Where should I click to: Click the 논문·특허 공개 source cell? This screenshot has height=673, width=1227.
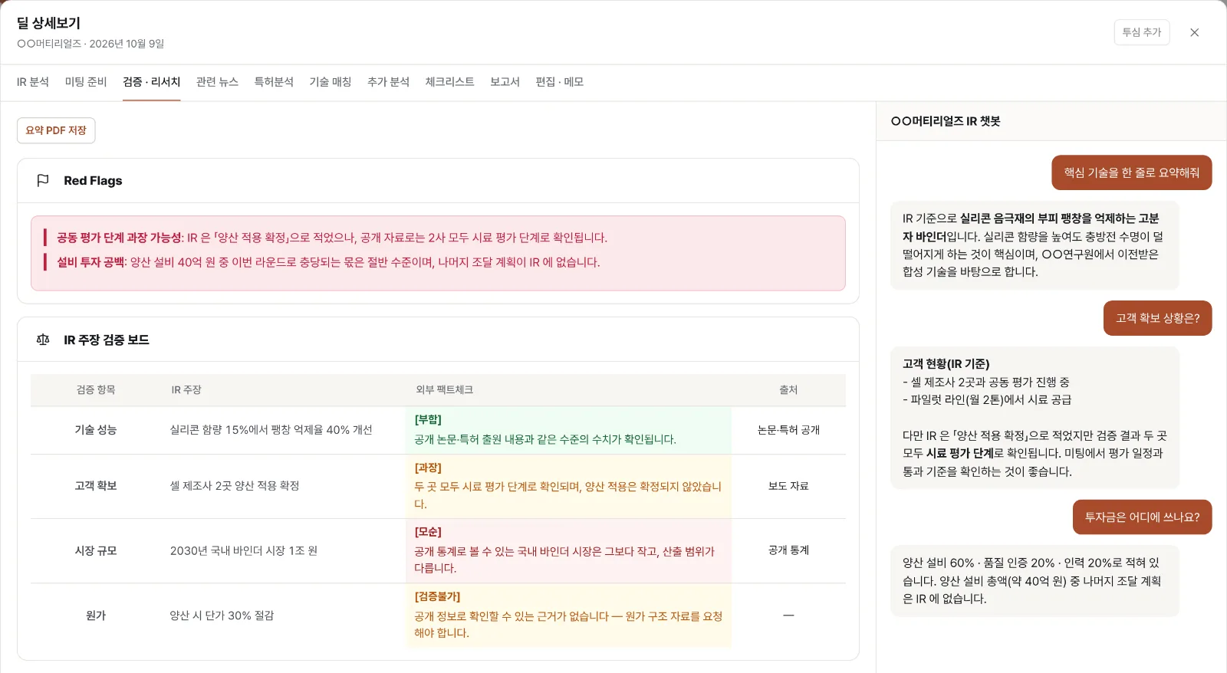click(x=788, y=430)
